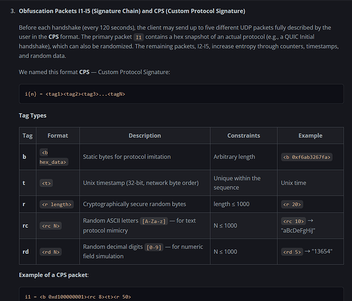Click the example text '"aBcDeFgHiJ"'
This screenshot has width=352, height=301.
(x=298, y=231)
